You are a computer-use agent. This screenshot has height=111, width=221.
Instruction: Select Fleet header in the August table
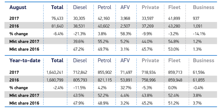pos(174,7)
